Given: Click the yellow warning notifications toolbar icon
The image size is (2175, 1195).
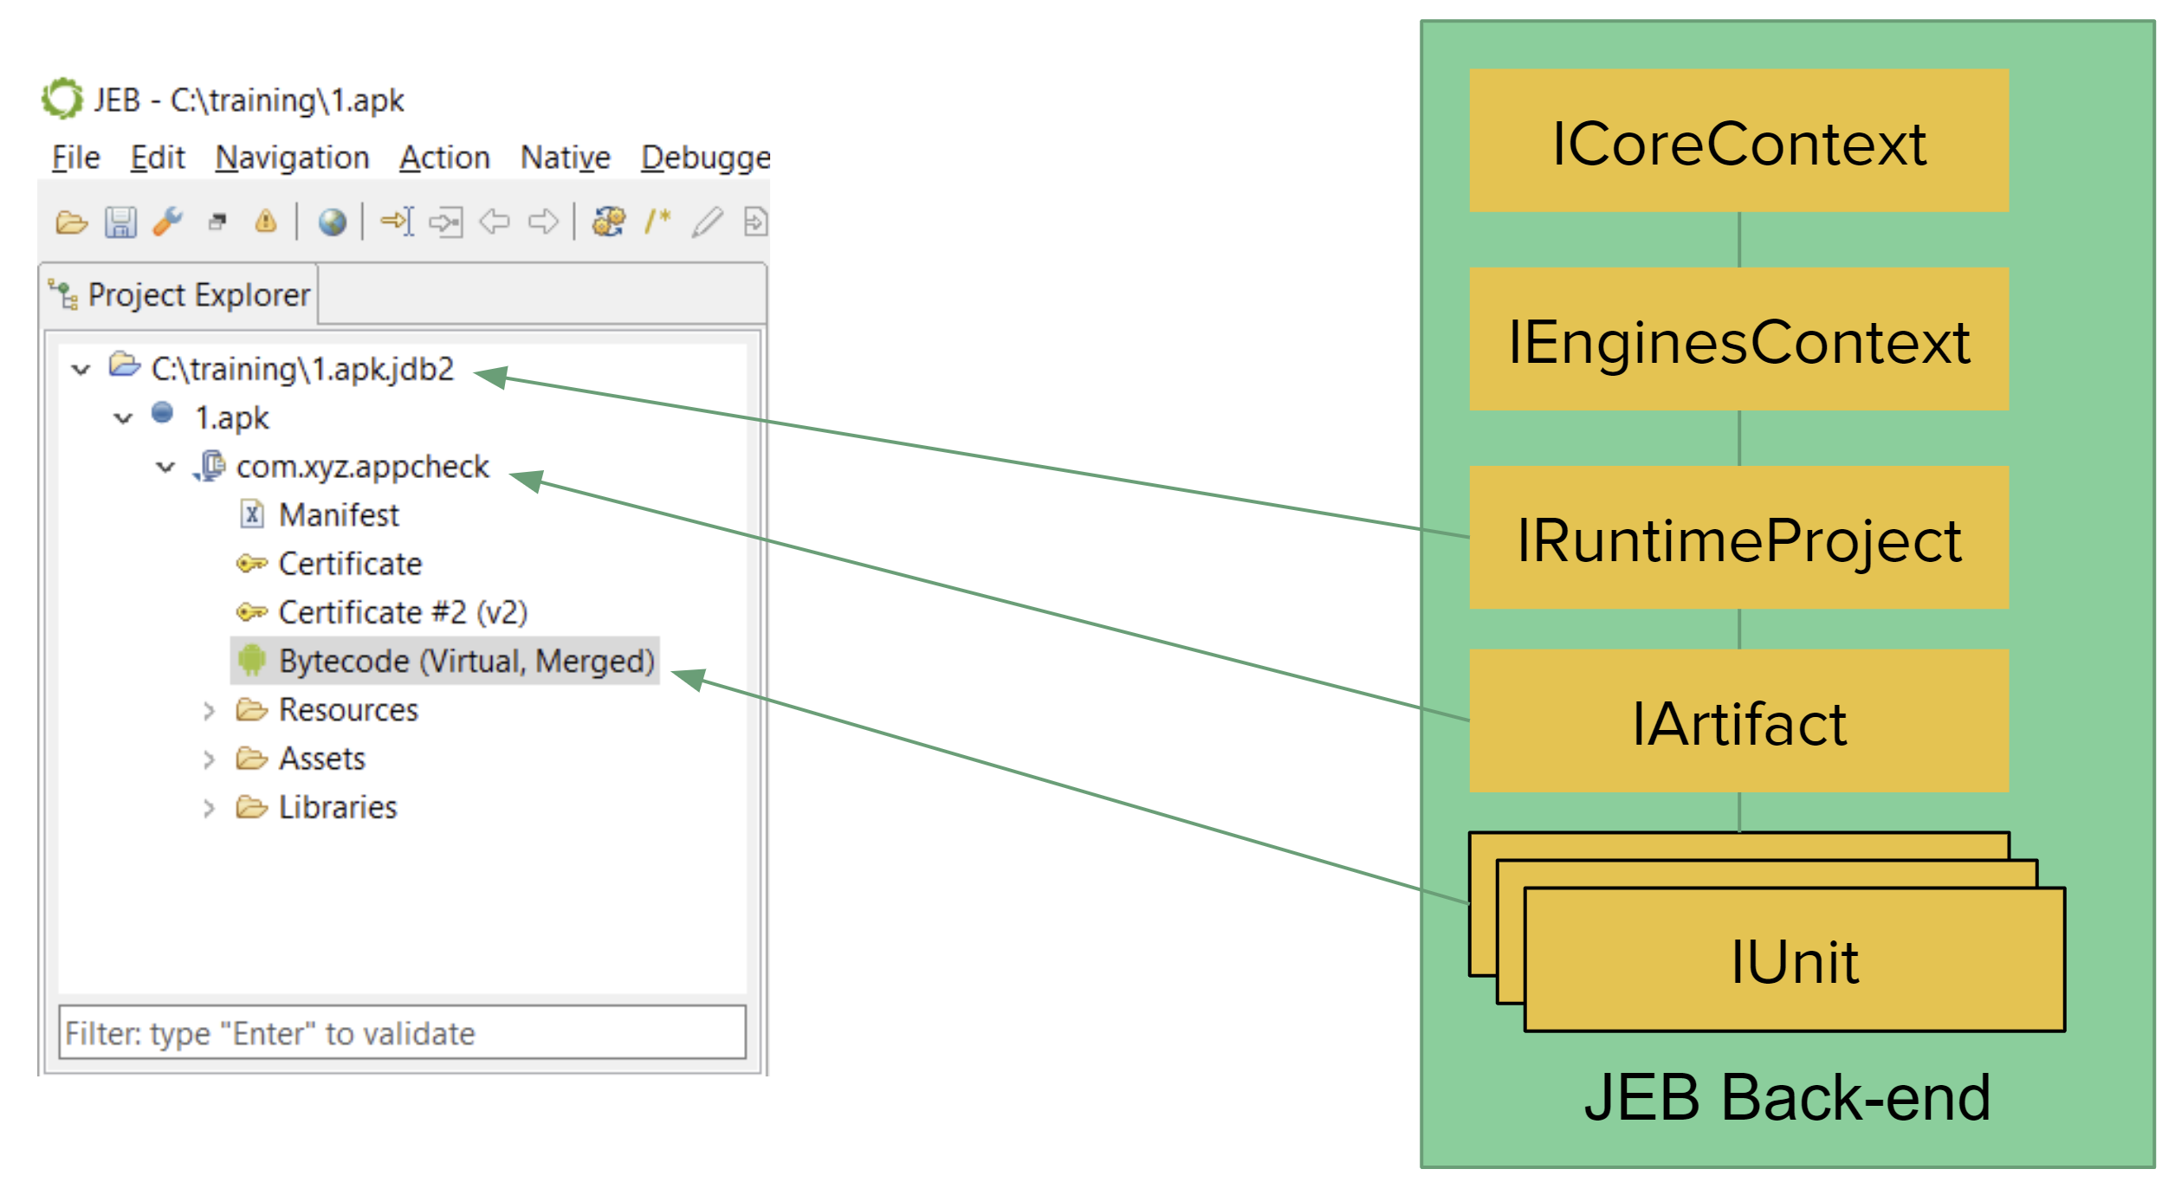Looking at the screenshot, I should click(x=266, y=222).
